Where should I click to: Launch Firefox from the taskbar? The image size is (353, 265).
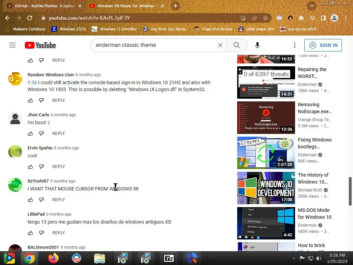click(53, 258)
